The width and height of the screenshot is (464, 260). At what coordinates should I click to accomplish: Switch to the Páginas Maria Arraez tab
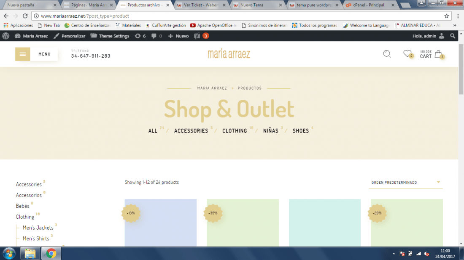tap(89, 5)
